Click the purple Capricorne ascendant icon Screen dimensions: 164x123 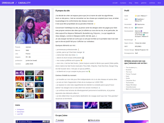point(136,24)
